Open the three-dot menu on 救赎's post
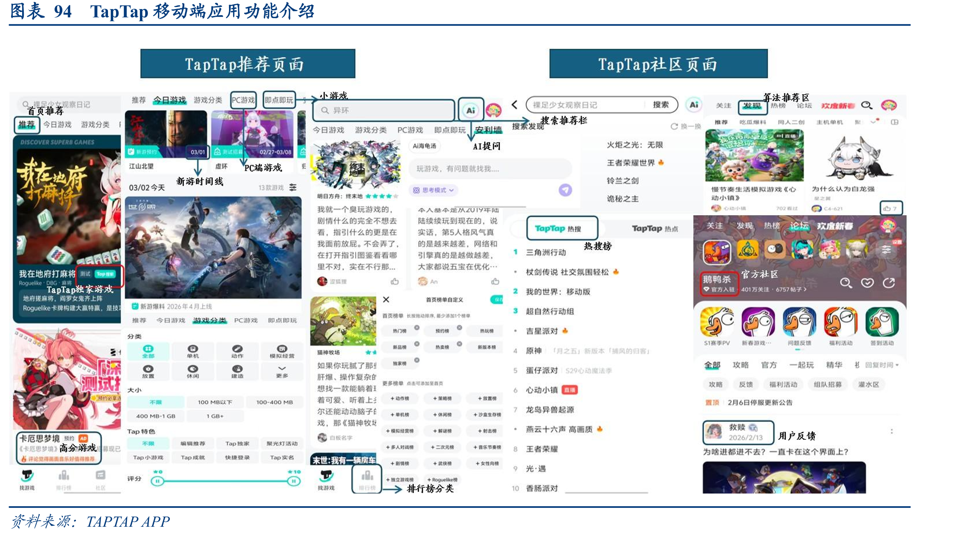 point(891,431)
